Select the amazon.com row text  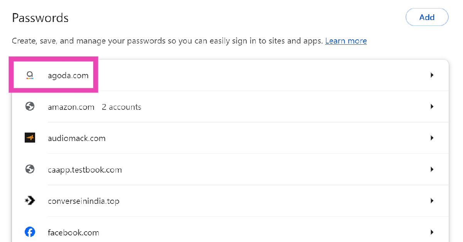(x=71, y=107)
